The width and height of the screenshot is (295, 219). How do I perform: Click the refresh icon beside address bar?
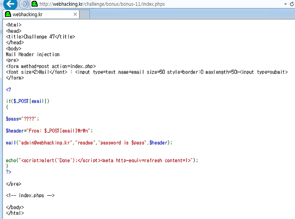coord(292,4)
